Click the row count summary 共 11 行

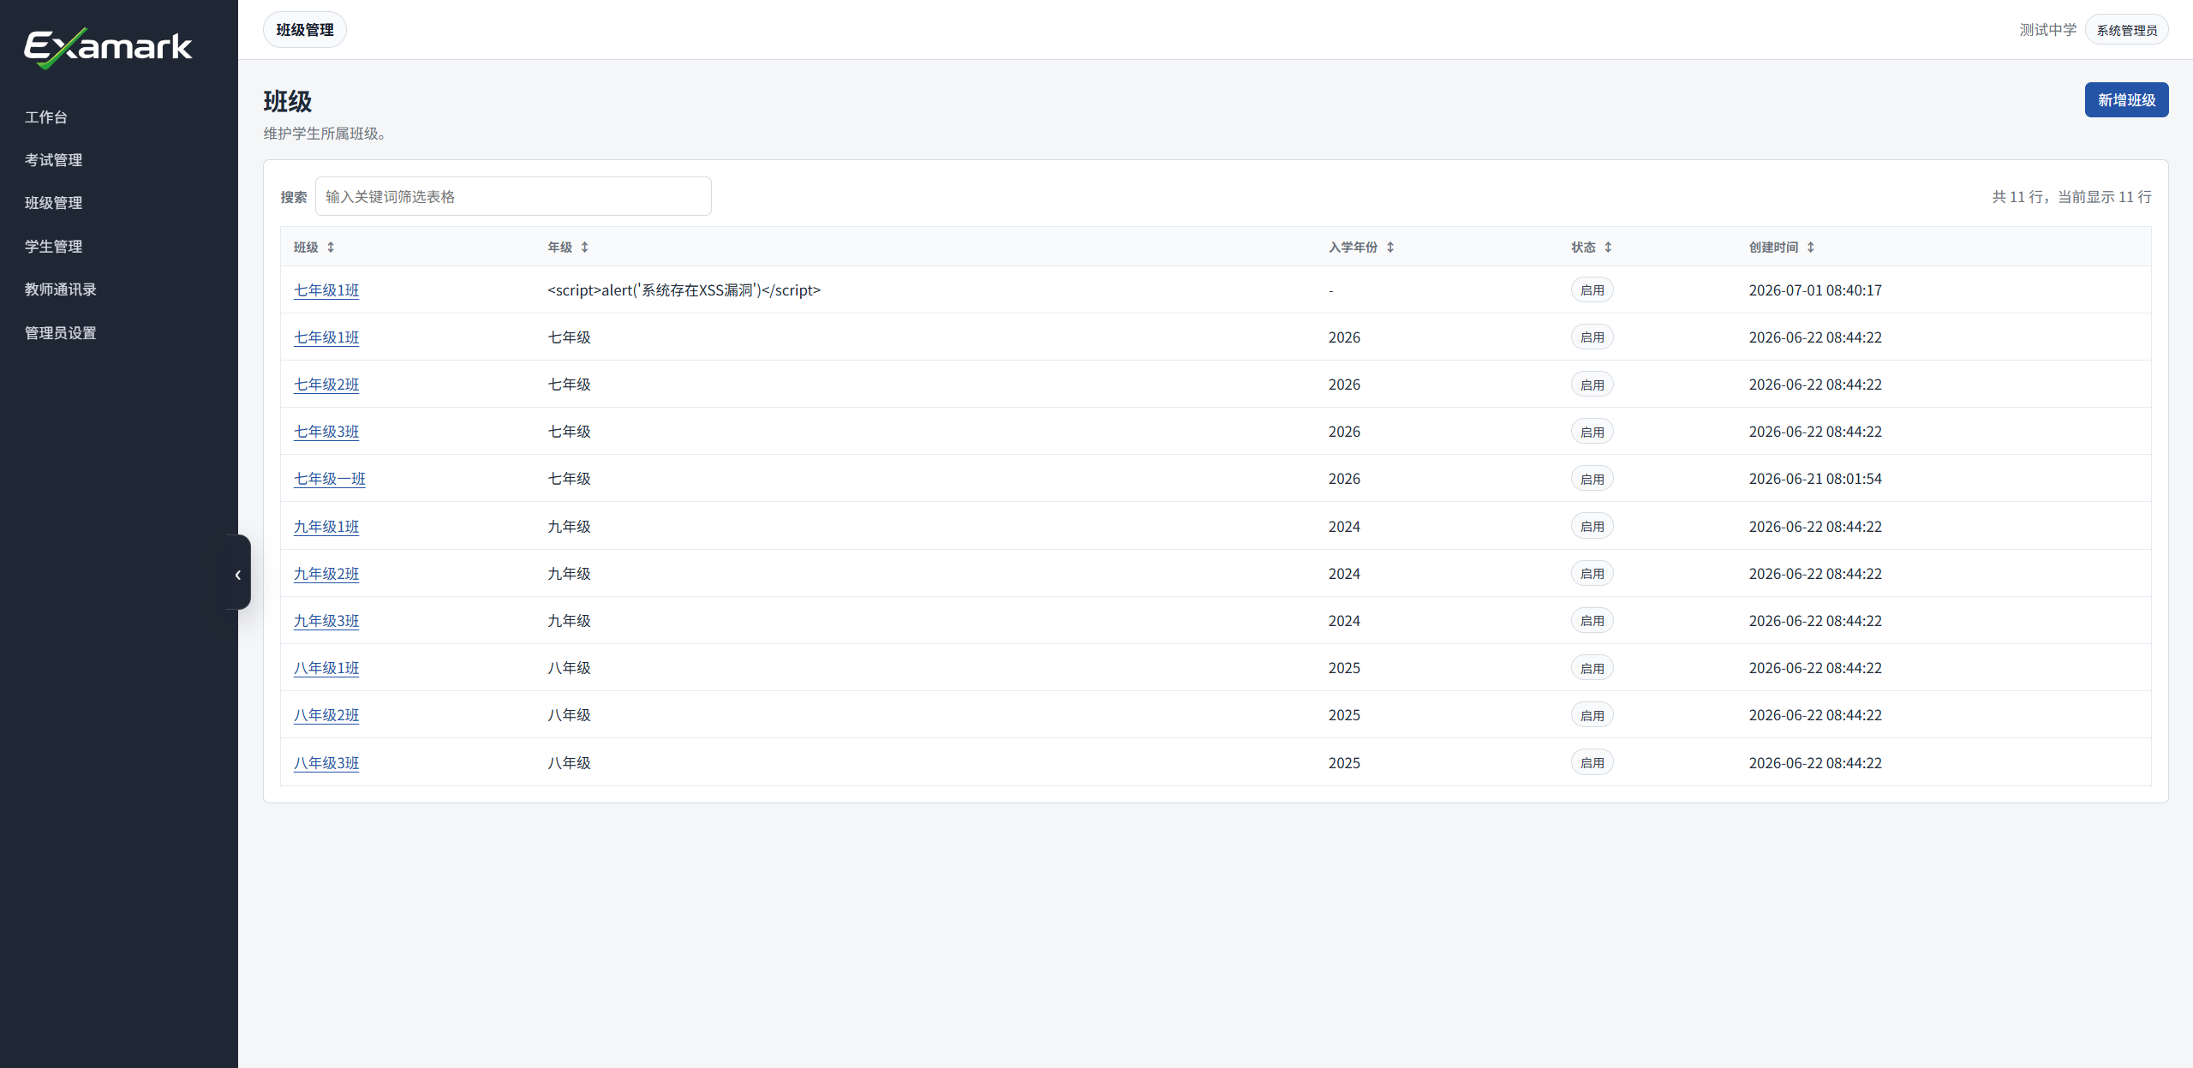[x=2071, y=197]
